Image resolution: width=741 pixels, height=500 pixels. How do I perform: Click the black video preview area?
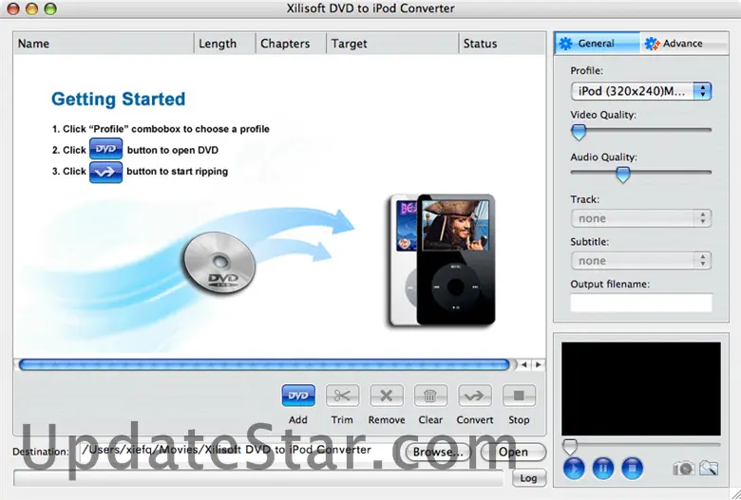pos(641,389)
